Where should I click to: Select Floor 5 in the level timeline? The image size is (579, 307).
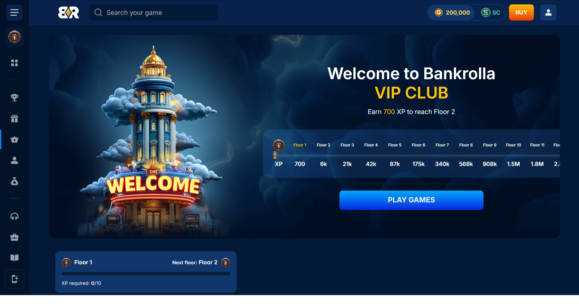tap(395, 145)
